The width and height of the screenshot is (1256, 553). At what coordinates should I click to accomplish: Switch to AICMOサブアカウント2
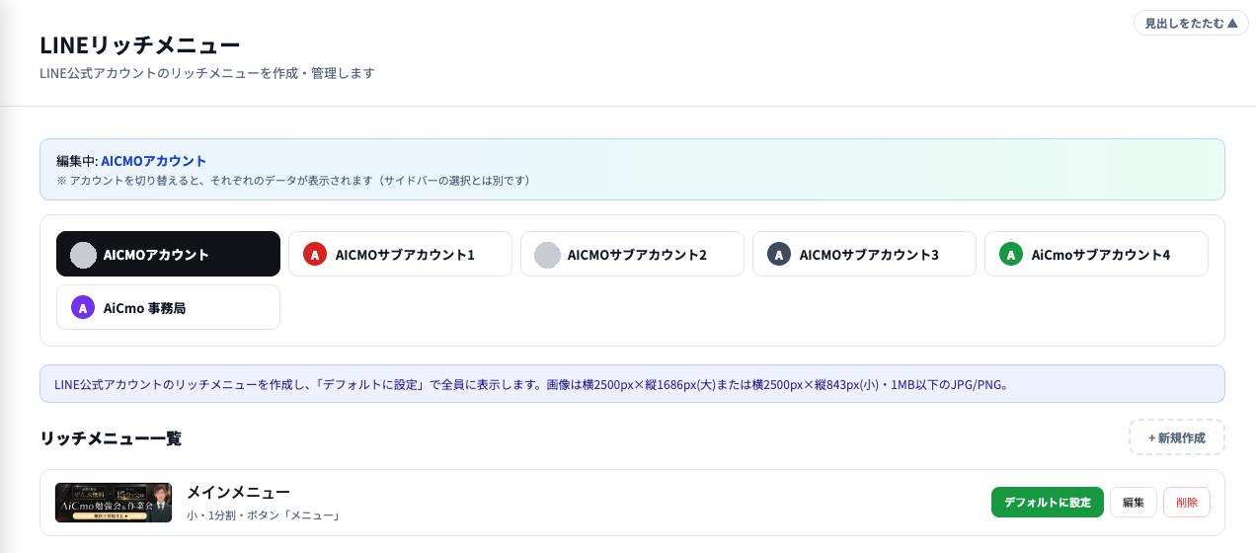pos(632,254)
